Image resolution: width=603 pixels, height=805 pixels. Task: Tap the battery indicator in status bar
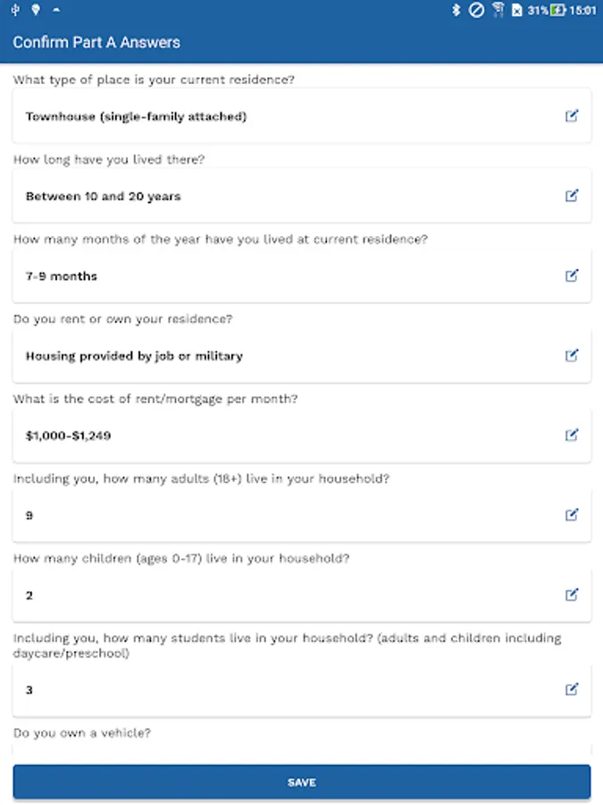558,11
